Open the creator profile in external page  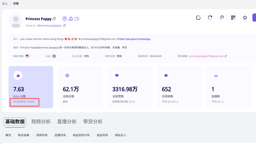coord(198,17)
